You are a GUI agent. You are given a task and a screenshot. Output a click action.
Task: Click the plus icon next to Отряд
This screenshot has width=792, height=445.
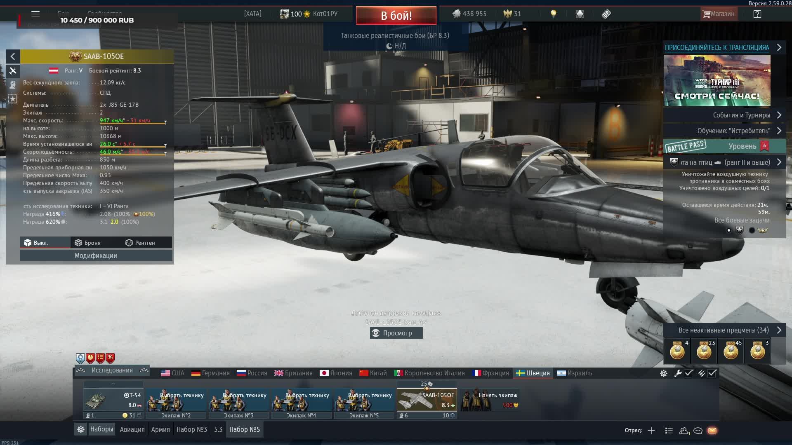(651, 431)
